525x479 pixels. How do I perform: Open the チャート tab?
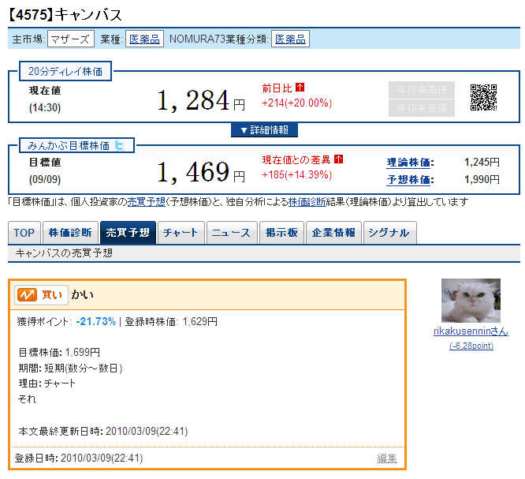coord(181,233)
